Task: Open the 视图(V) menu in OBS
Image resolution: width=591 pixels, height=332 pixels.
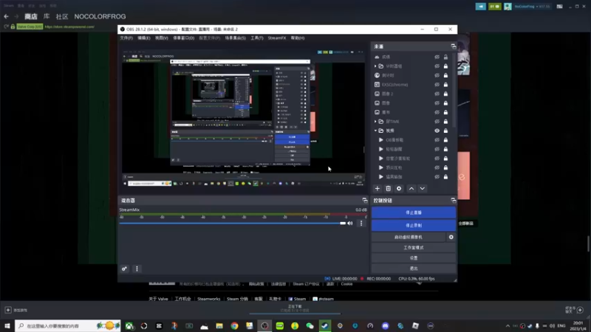Action: click(x=161, y=38)
